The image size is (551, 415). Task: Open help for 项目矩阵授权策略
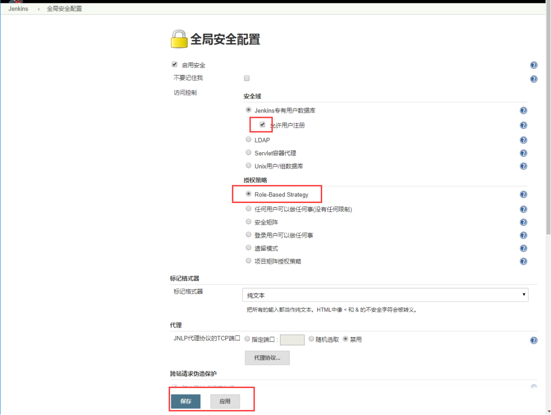523,261
